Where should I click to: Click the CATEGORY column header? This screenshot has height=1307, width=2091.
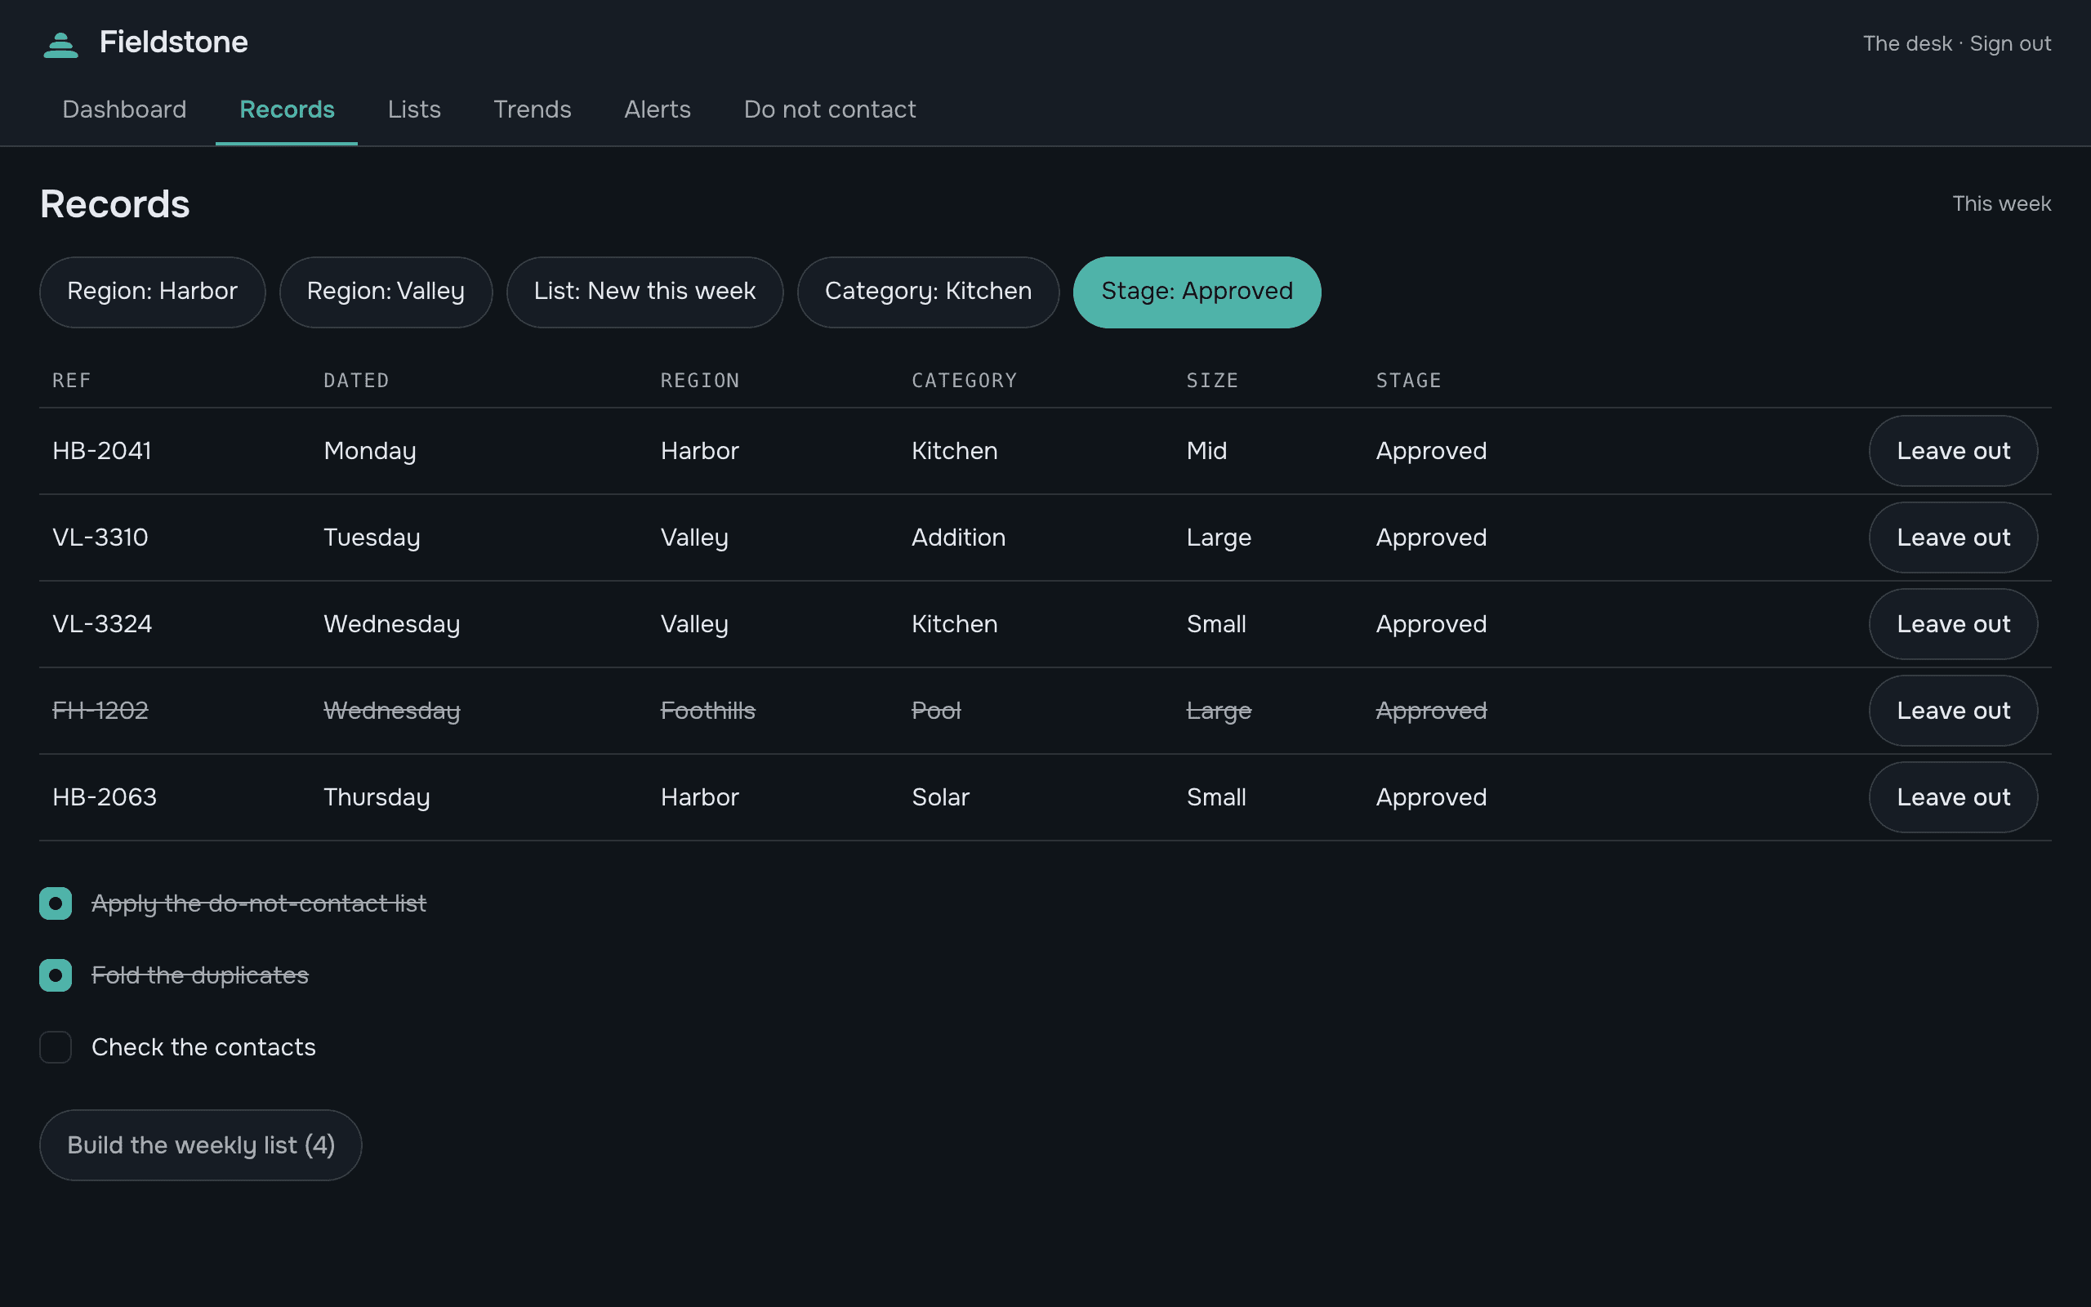point(965,381)
